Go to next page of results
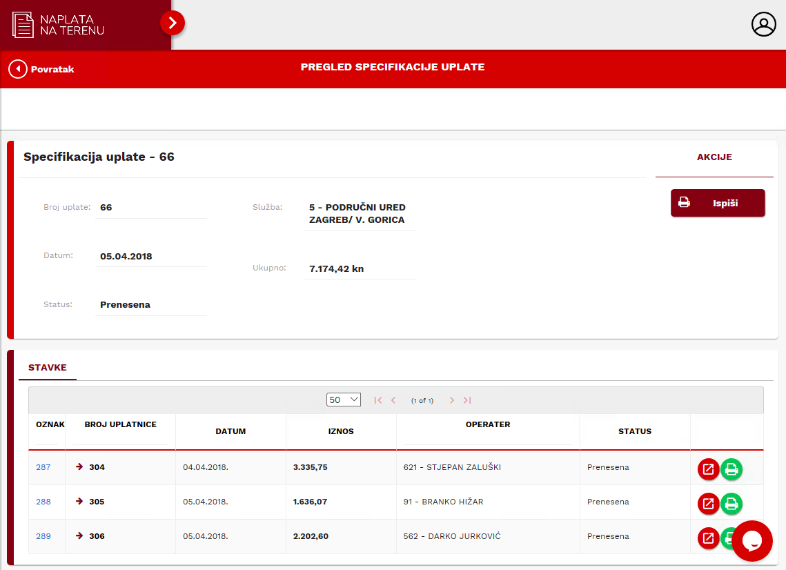The image size is (786, 570). click(452, 400)
